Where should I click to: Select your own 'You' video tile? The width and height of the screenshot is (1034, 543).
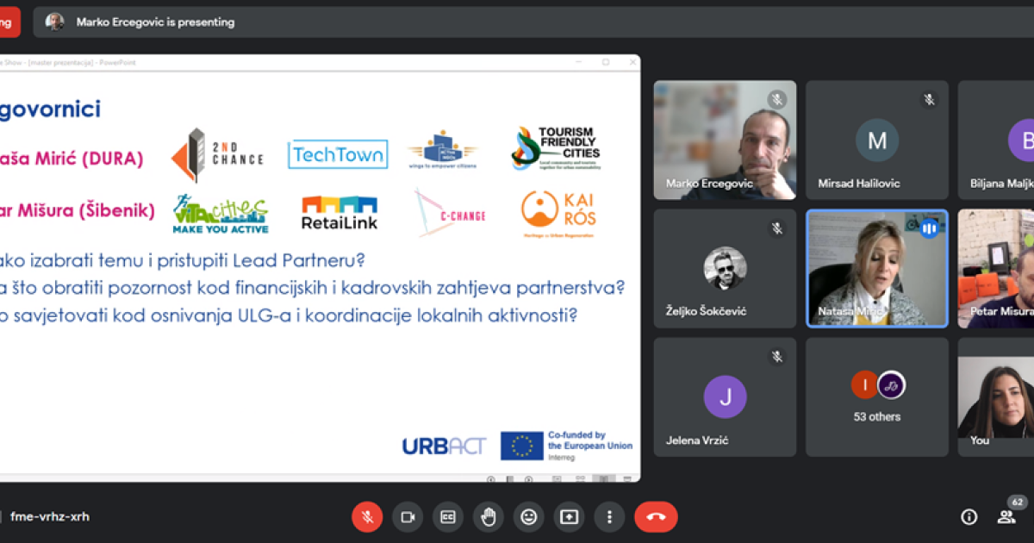tap(996, 396)
